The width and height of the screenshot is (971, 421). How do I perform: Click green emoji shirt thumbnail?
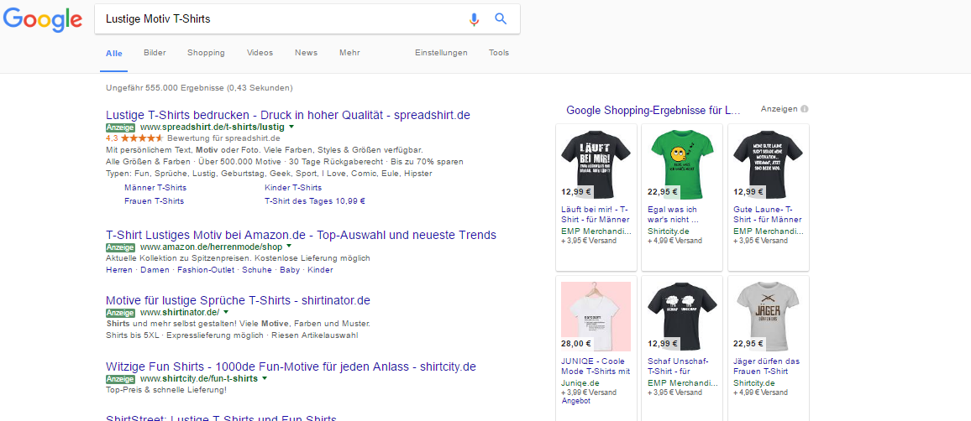[x=682, y=164]
